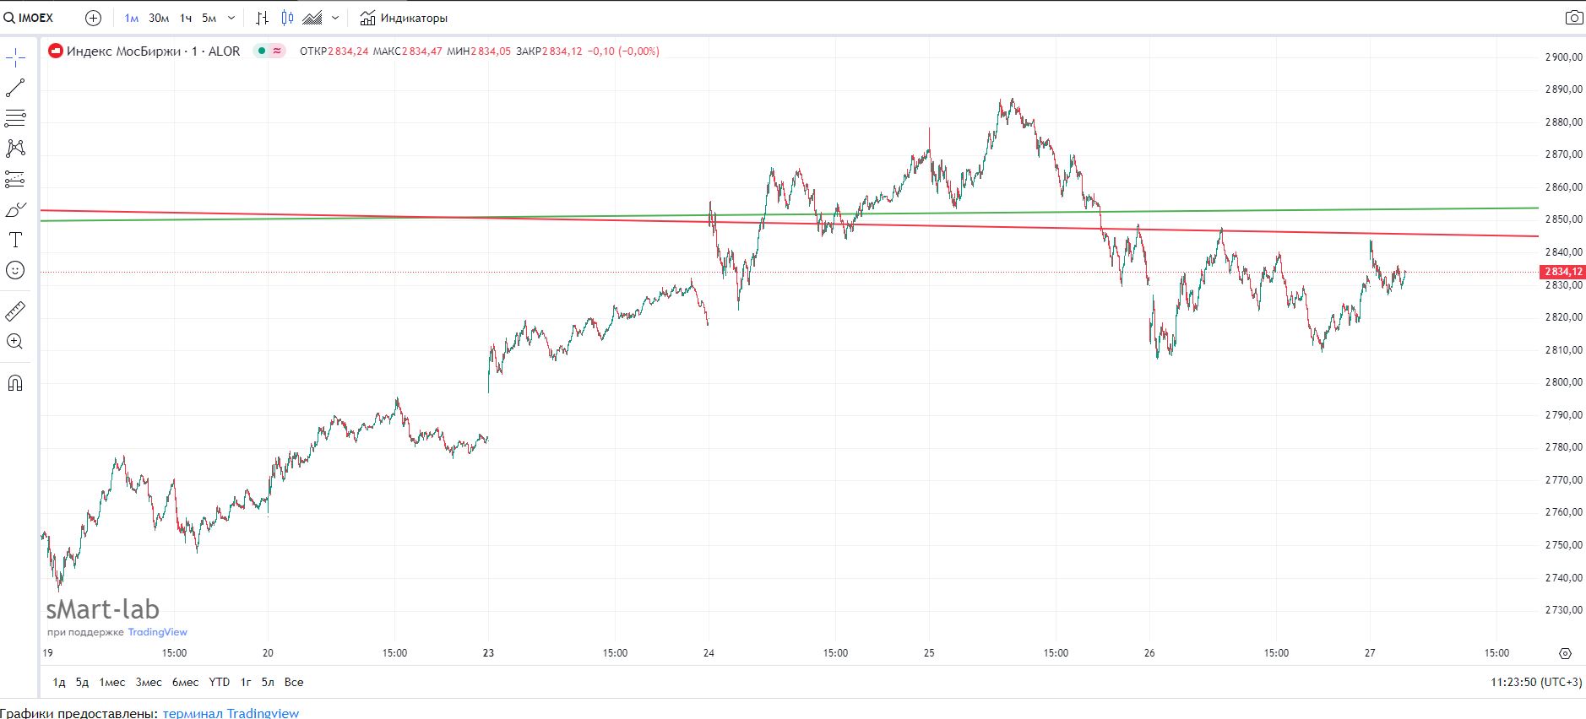Take a chart snapshot with camera icon

[1574, 18]
